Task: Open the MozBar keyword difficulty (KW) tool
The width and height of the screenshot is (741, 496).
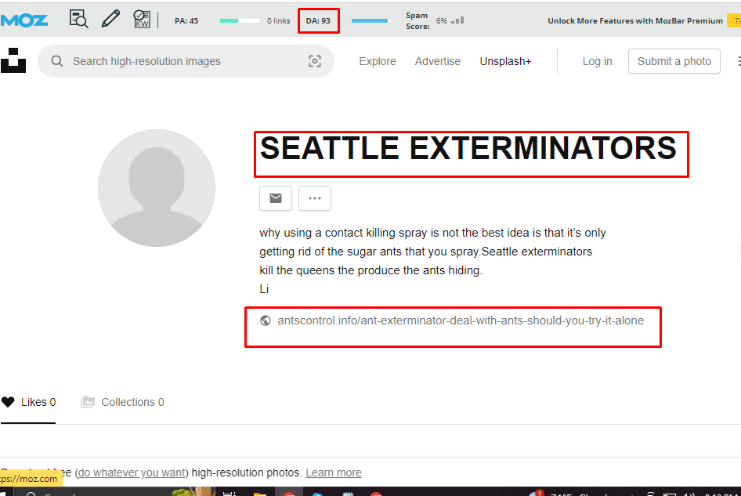Action: tap(142, 19)
